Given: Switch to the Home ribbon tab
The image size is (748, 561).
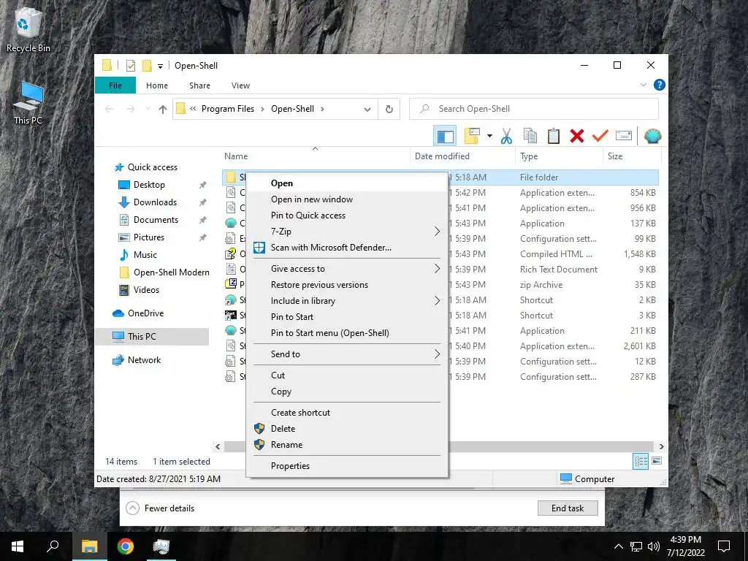Looking at the screenshot, I should 157,85.
